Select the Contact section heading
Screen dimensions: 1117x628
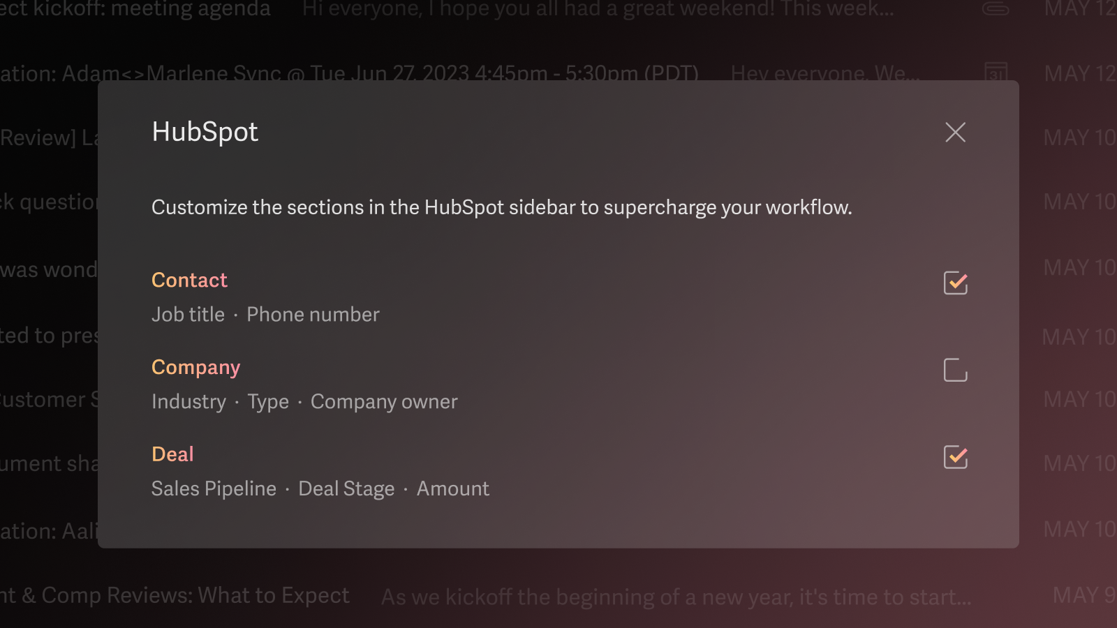(189, 280)
